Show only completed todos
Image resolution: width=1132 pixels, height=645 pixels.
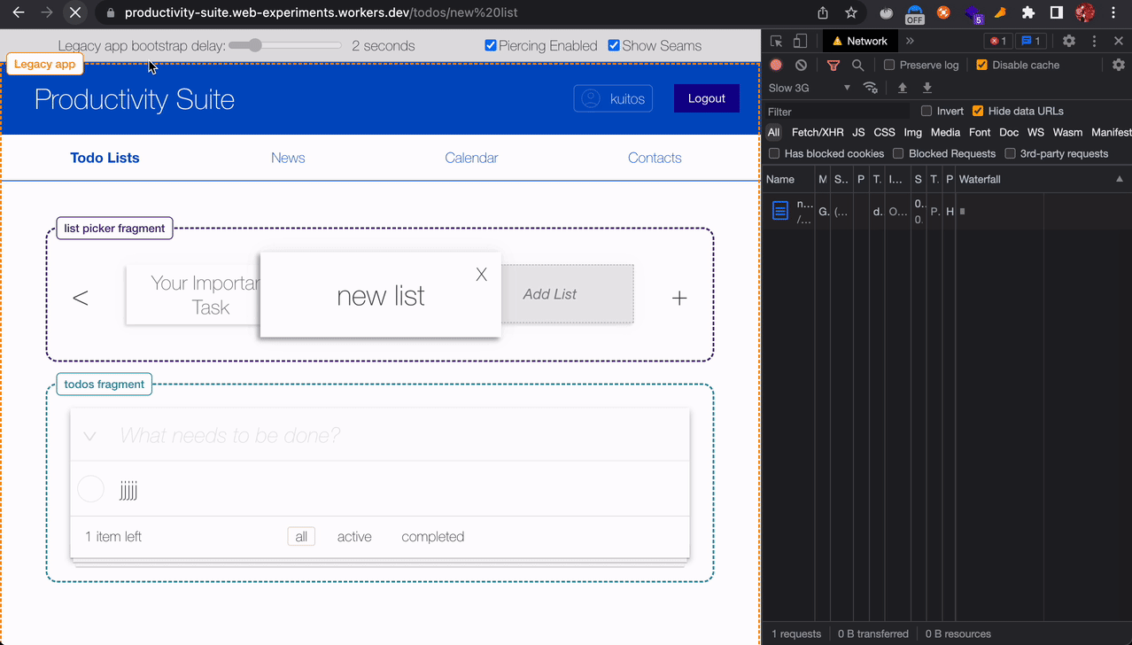pyautogui.click(x=432, y=537)
